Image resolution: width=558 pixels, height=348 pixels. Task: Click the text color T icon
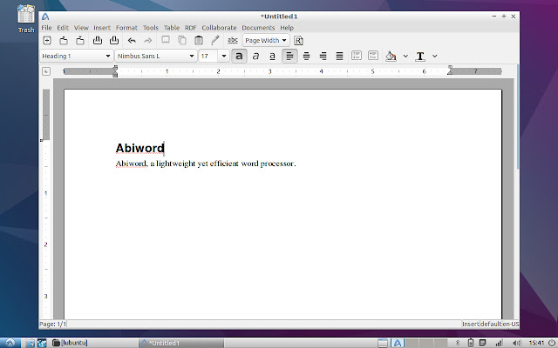pyautogui.click(x=420, y=56)
